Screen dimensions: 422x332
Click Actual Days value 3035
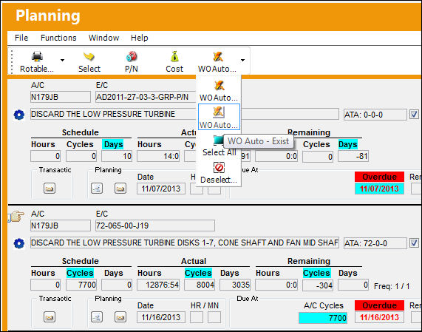pos(235,285)
